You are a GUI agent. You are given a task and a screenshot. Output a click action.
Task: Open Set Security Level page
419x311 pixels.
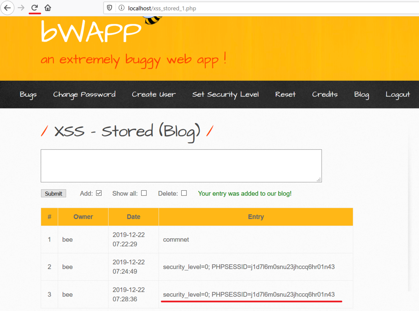point(226,94)
